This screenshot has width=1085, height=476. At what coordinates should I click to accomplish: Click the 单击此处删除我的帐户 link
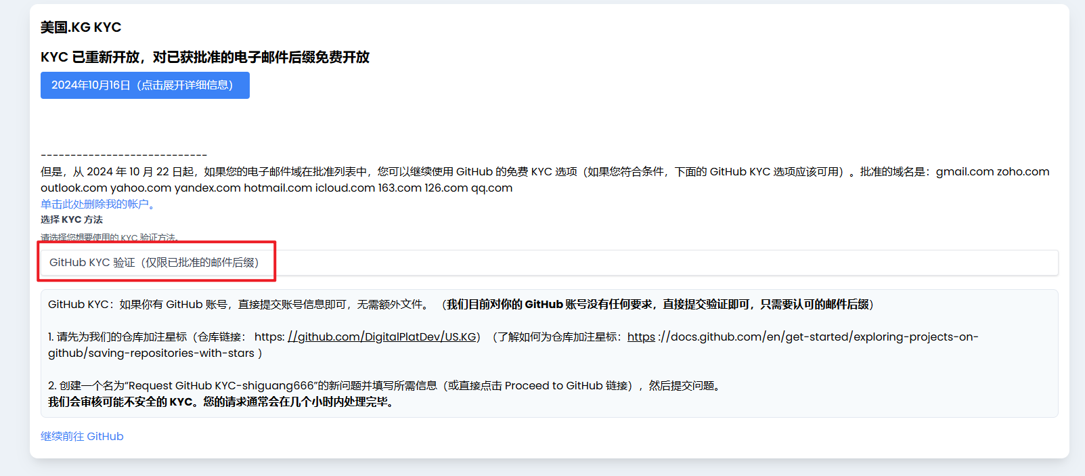(99, 204)
